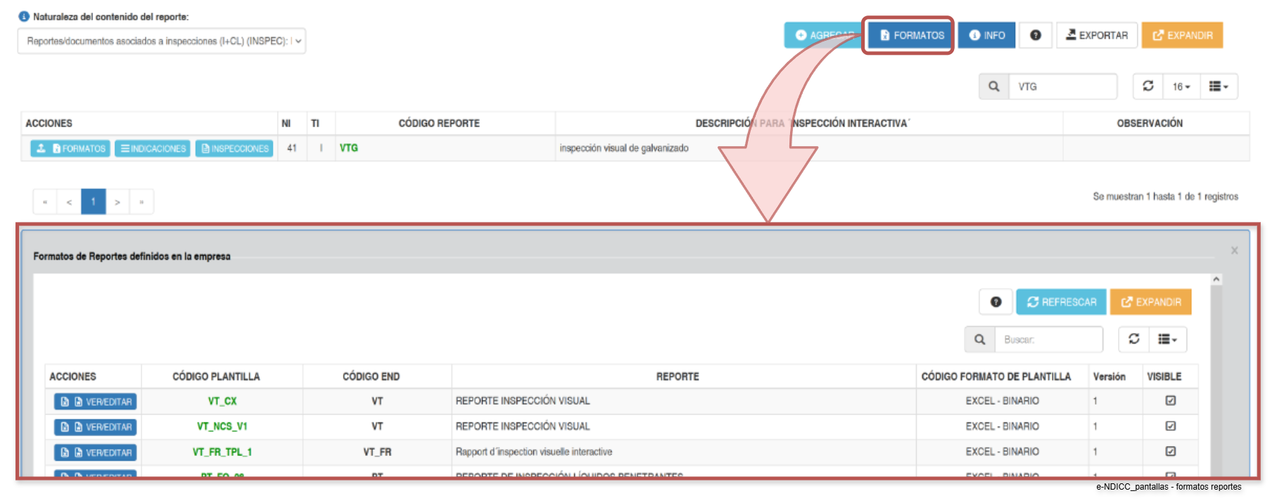Open the Naturaleza del contenido dropdown
This screenshot has height=503, width=1277.
[x=161, y=41]
